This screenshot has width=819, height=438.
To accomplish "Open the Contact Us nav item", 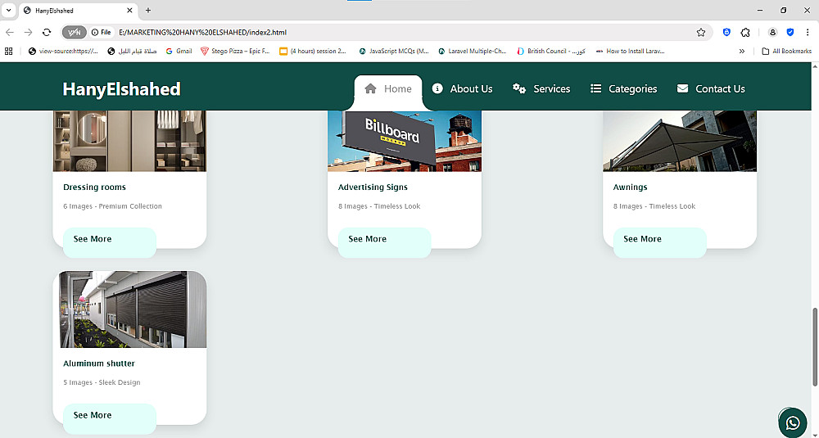I will click(x=711, y=88).
